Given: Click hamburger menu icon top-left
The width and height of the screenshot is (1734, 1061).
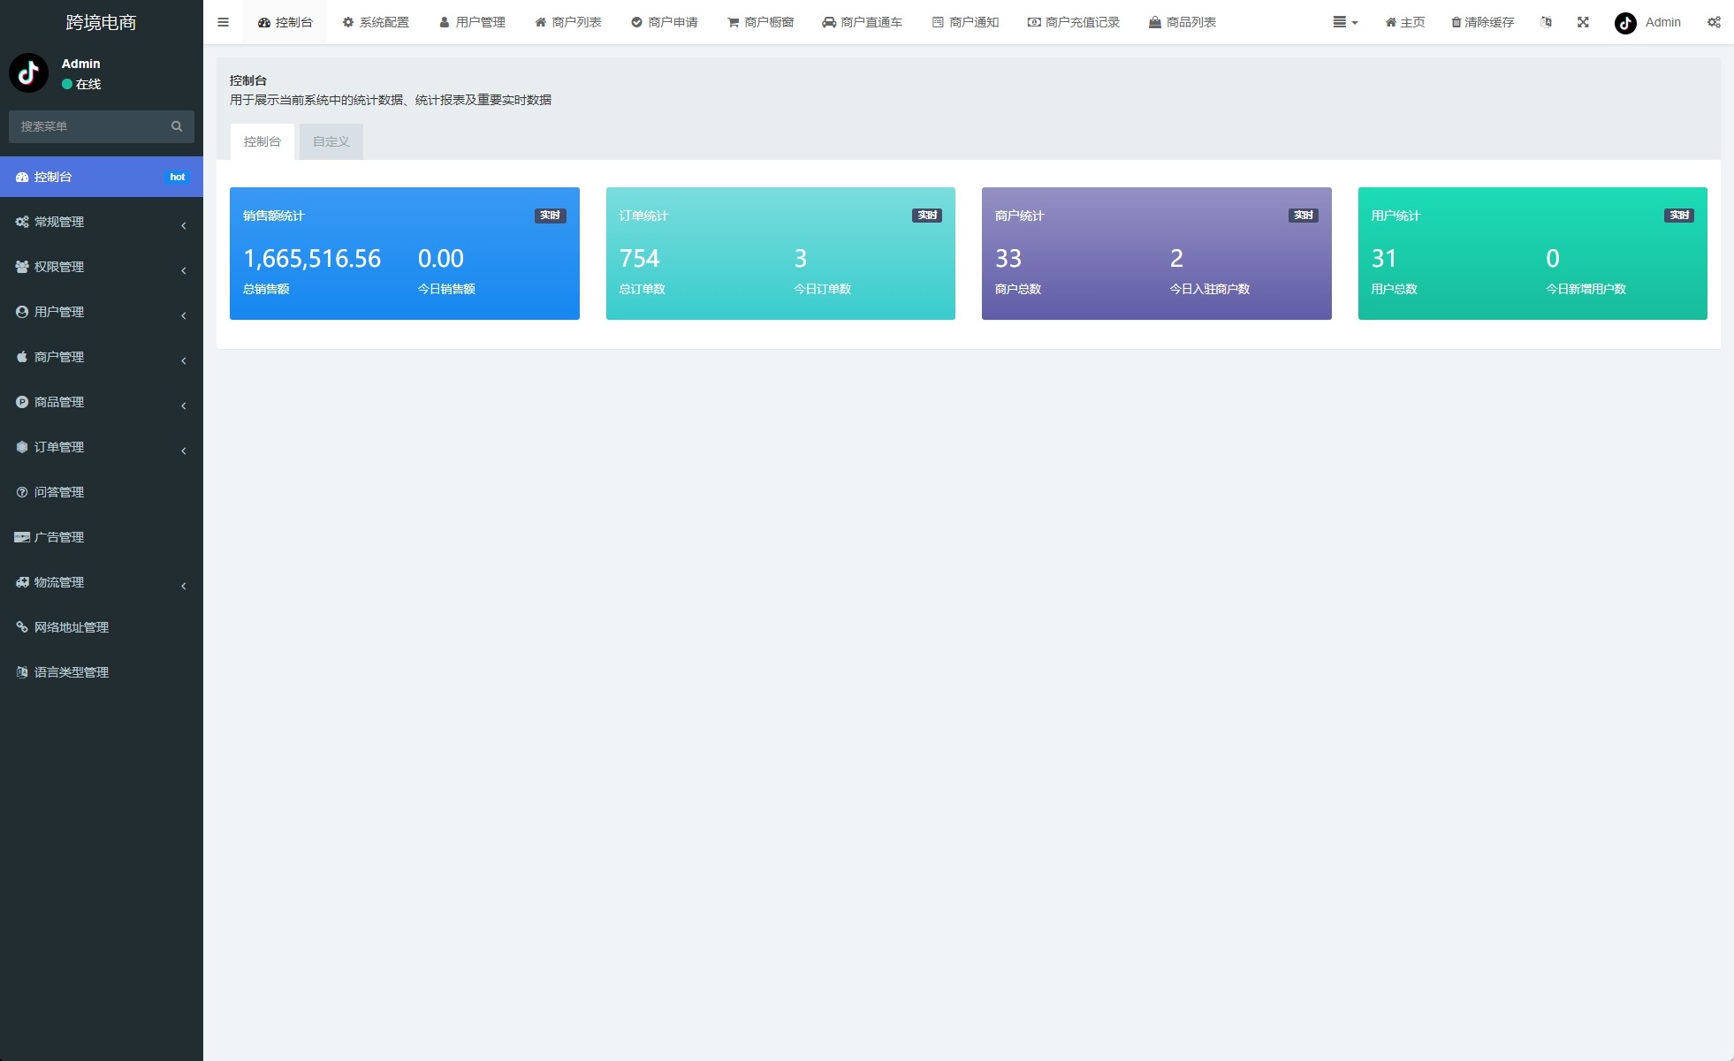Looking at the screenshot, I should click(224, 22).
